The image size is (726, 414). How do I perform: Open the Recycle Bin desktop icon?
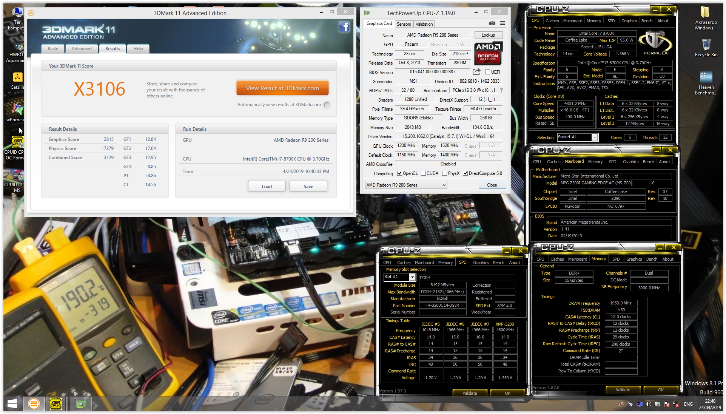[706, 48]
